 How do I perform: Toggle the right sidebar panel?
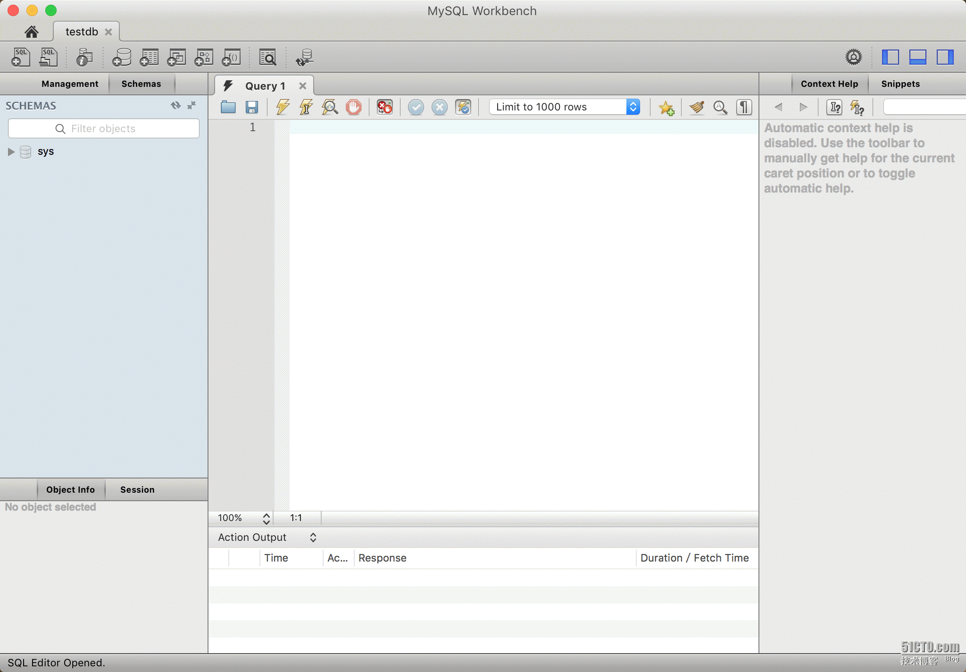coord(945,57)
